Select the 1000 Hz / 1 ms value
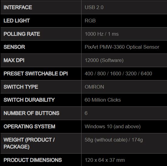The height and width of the screenshot is (166, 167). click(102, 34)
